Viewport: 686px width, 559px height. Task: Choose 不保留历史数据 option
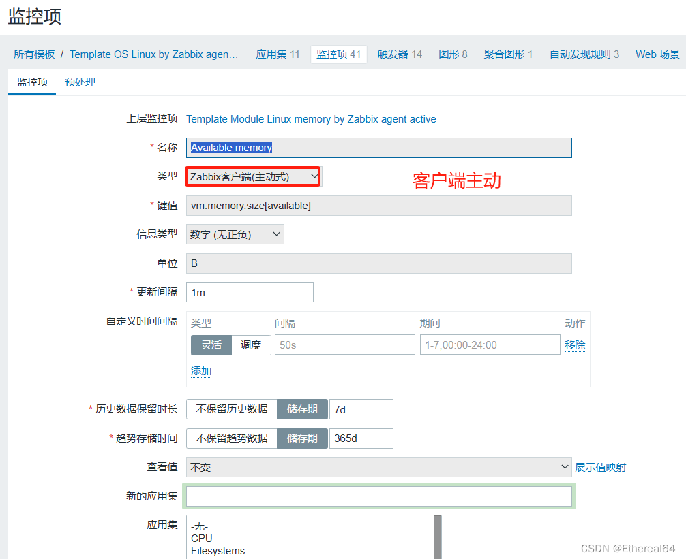click(232, 409)
